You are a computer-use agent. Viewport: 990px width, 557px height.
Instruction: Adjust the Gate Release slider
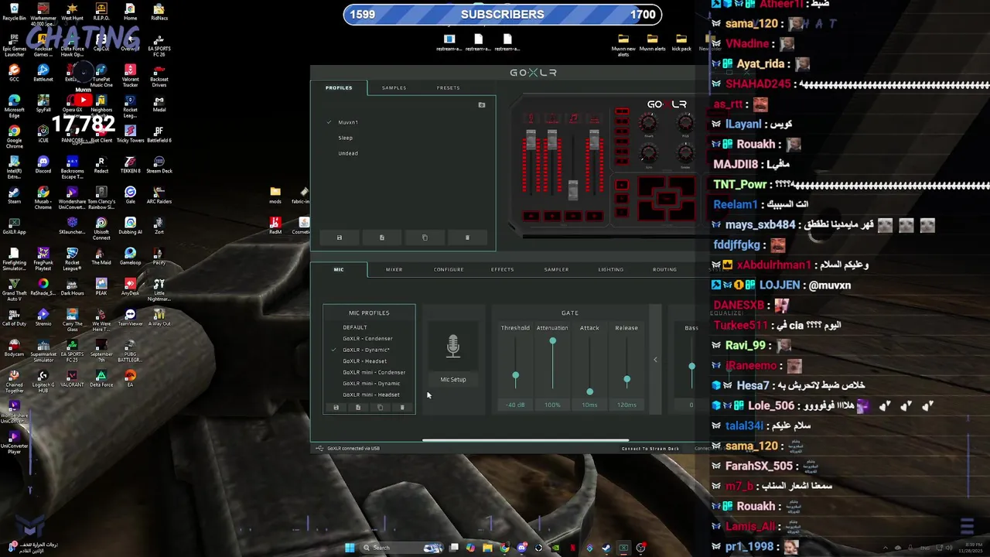click(626, 380)
